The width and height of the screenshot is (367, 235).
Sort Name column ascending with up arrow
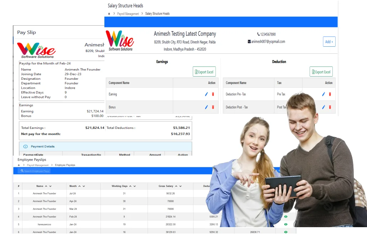46,186
